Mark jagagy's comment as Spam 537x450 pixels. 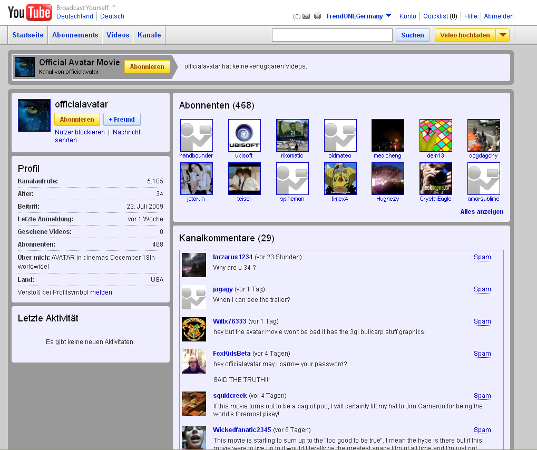[x=482, y=289]
